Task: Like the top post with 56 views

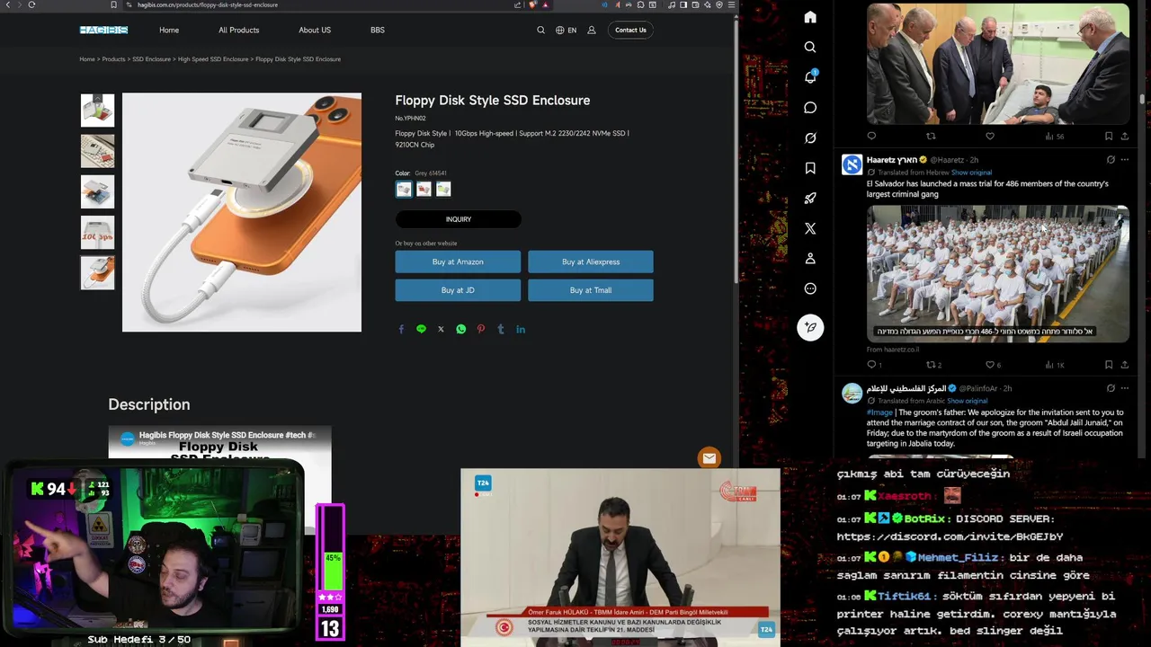Action: (990, 137)
